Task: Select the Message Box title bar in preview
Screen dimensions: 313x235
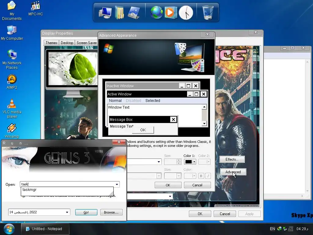Action: pos(139,120)
